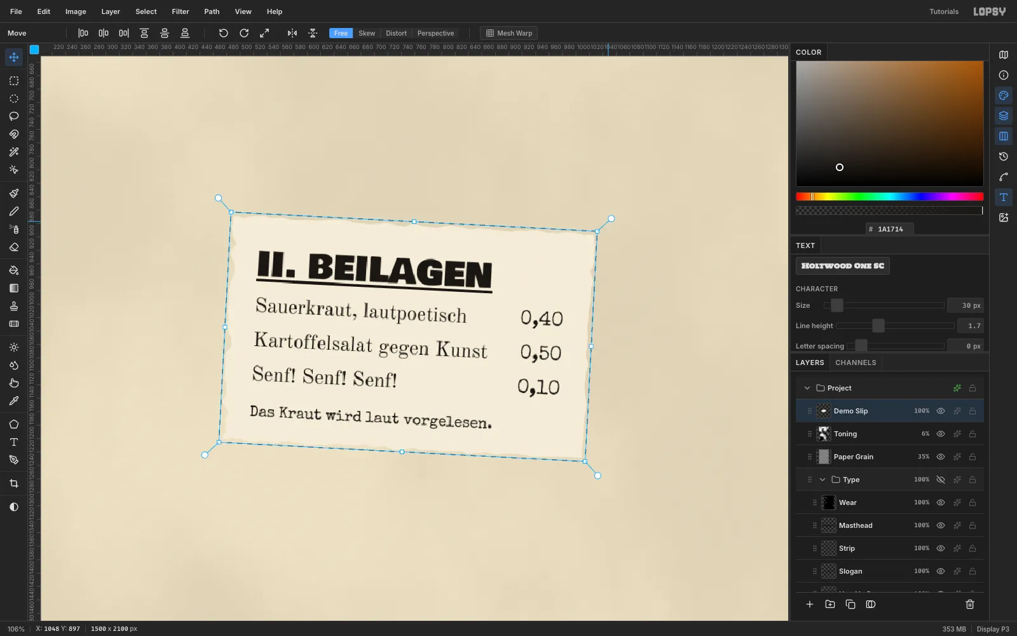The width and height of the screenshot is (1017, 636).
Task: Click the new group folder icon
Action: click(830, 604)
